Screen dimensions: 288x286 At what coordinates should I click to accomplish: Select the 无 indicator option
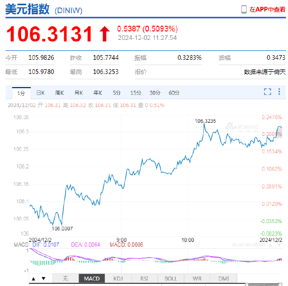(x=65, y=279)
